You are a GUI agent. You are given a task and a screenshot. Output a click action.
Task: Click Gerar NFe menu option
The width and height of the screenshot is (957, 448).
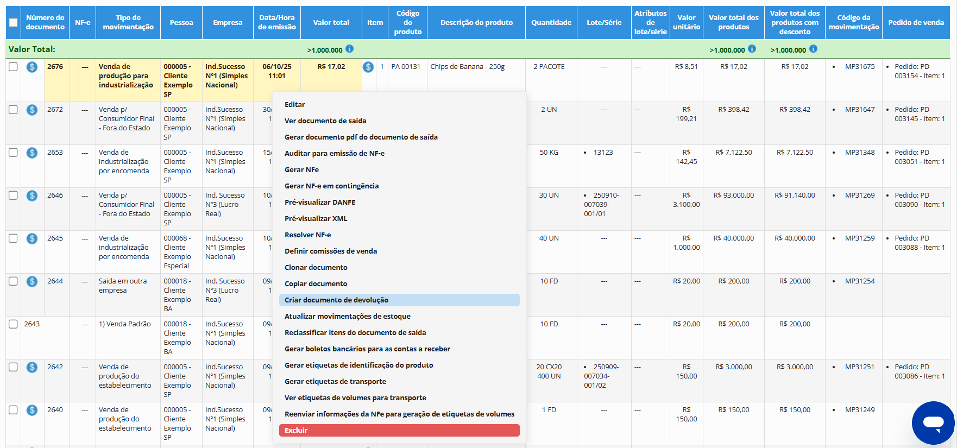[x=301, y=169]
